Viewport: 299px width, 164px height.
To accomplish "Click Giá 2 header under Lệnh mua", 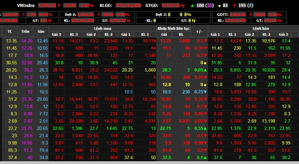I will (91, 35).
